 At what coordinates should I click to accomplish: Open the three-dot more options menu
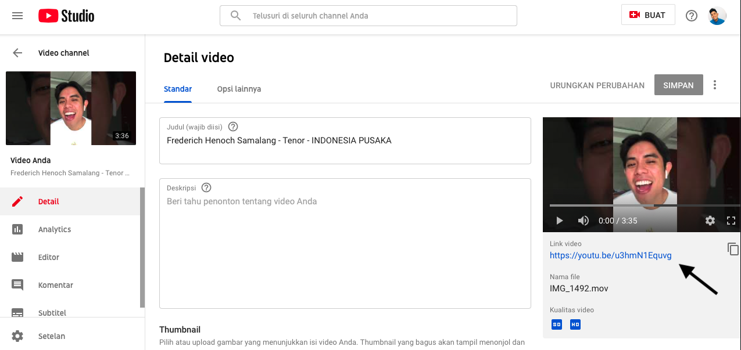[715, 85]
